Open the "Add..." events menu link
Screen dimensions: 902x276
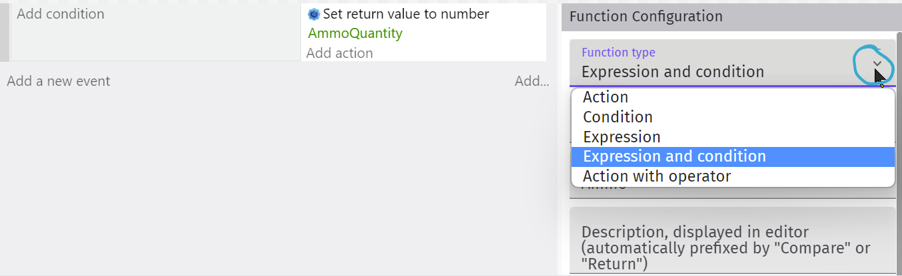click(532, 81)
